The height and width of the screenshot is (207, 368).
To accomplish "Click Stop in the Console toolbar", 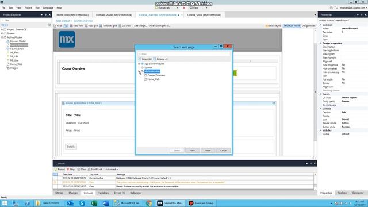I will 71,170.
